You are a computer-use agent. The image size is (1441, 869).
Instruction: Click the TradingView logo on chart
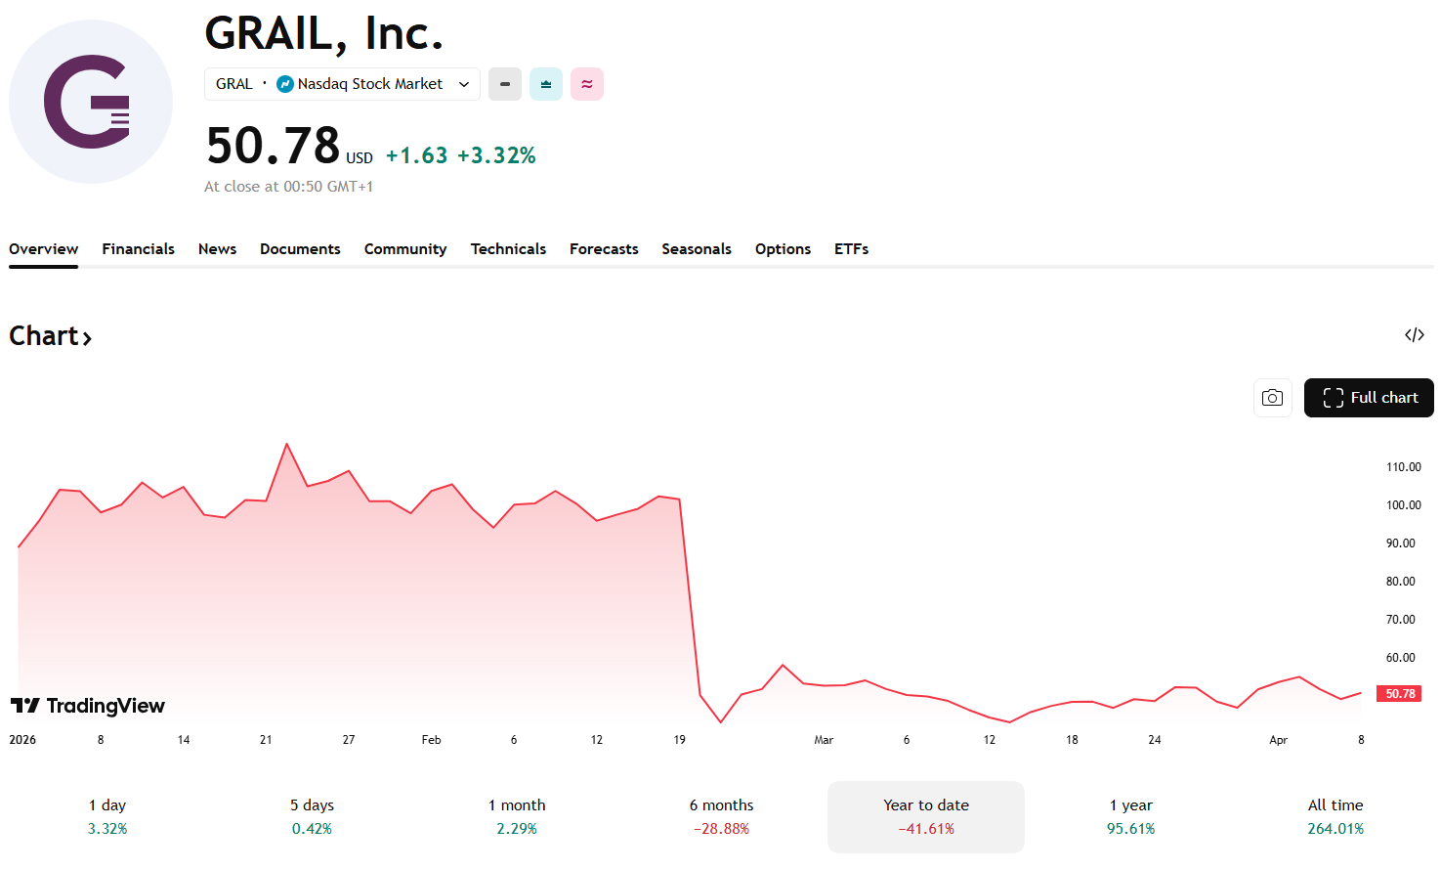88,706
